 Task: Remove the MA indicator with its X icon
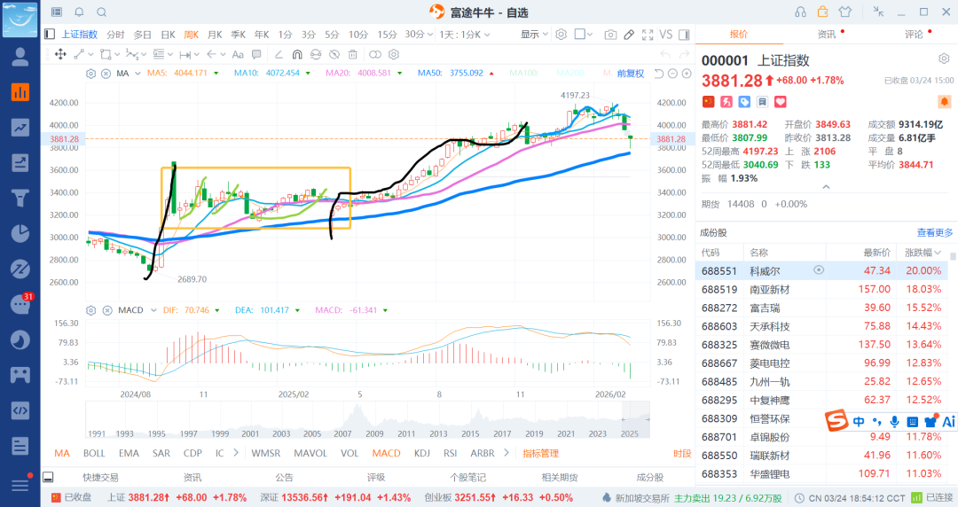click(106, 74)
